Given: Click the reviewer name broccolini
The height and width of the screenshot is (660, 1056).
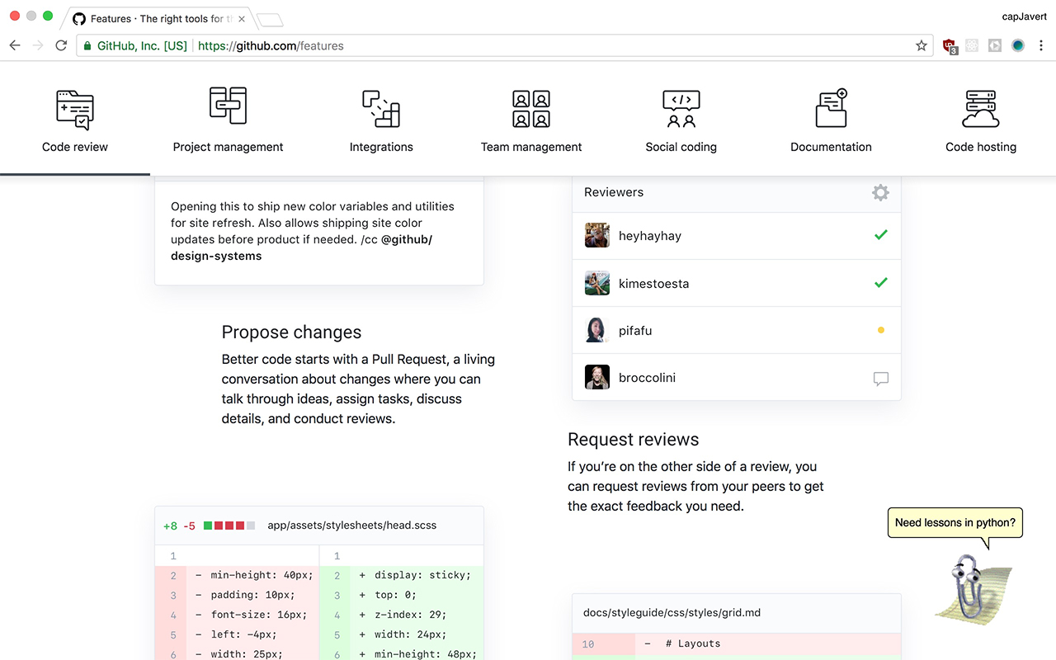Looking at the screenshot, I should click(x=647, y=378).
